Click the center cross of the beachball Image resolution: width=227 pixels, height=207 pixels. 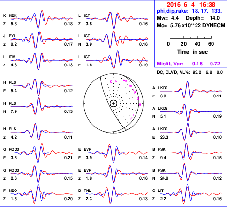pyautogui.click(x=114, y=103)
